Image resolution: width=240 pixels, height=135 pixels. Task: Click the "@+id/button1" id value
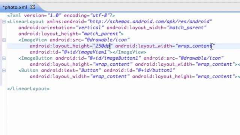(155, 70)
